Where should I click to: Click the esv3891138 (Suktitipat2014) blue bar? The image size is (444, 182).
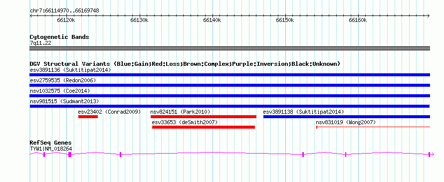pos(347,117)
